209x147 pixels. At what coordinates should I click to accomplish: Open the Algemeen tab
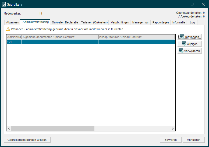[x=12, y=22]
